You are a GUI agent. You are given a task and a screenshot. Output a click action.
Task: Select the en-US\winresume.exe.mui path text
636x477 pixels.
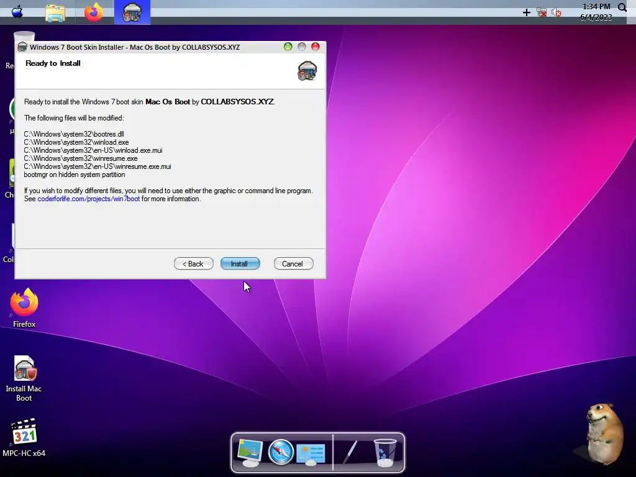[98, 166]
